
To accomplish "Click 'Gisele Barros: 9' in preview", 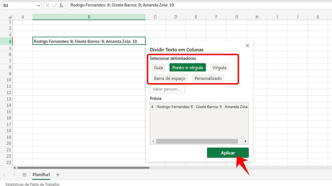I will tap(209, 107).
